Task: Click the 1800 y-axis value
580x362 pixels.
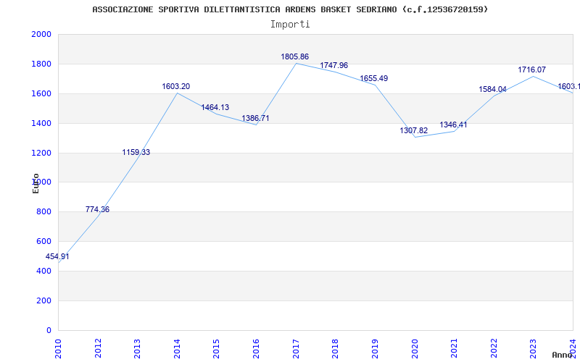Action: (41, 64)
